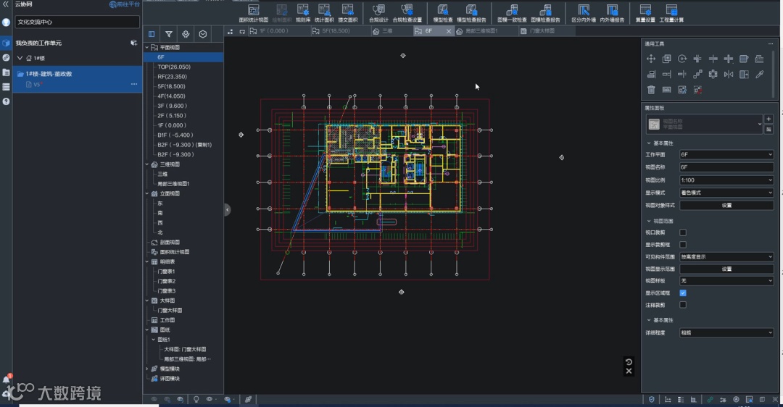Click the 工程量计算 icon

pyautogui.click(x=671, y=11)
